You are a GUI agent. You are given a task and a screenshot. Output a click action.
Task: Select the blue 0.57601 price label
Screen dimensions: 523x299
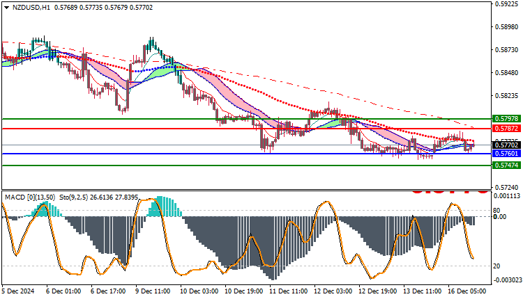[506, 154]
